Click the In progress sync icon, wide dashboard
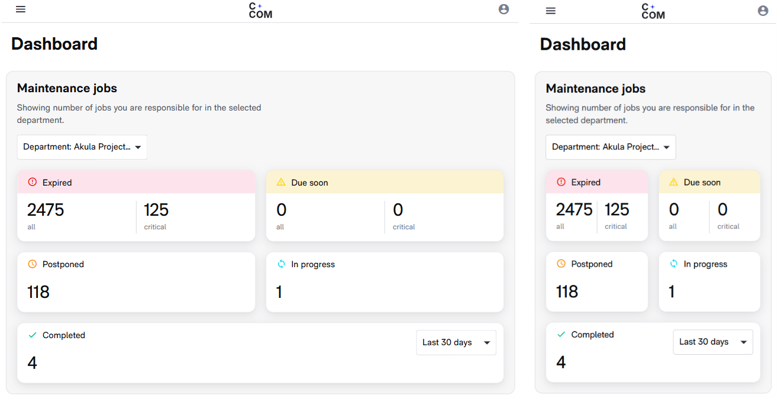 tap(281, 264)
